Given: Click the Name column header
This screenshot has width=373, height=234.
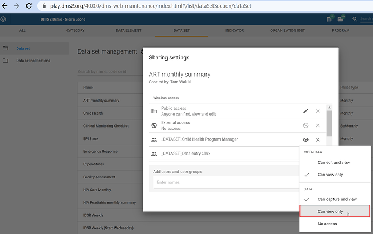Looking at the screenshot, I should click(88, 88).
